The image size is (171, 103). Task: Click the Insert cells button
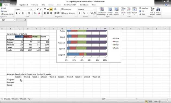click(x=123, y=11)
